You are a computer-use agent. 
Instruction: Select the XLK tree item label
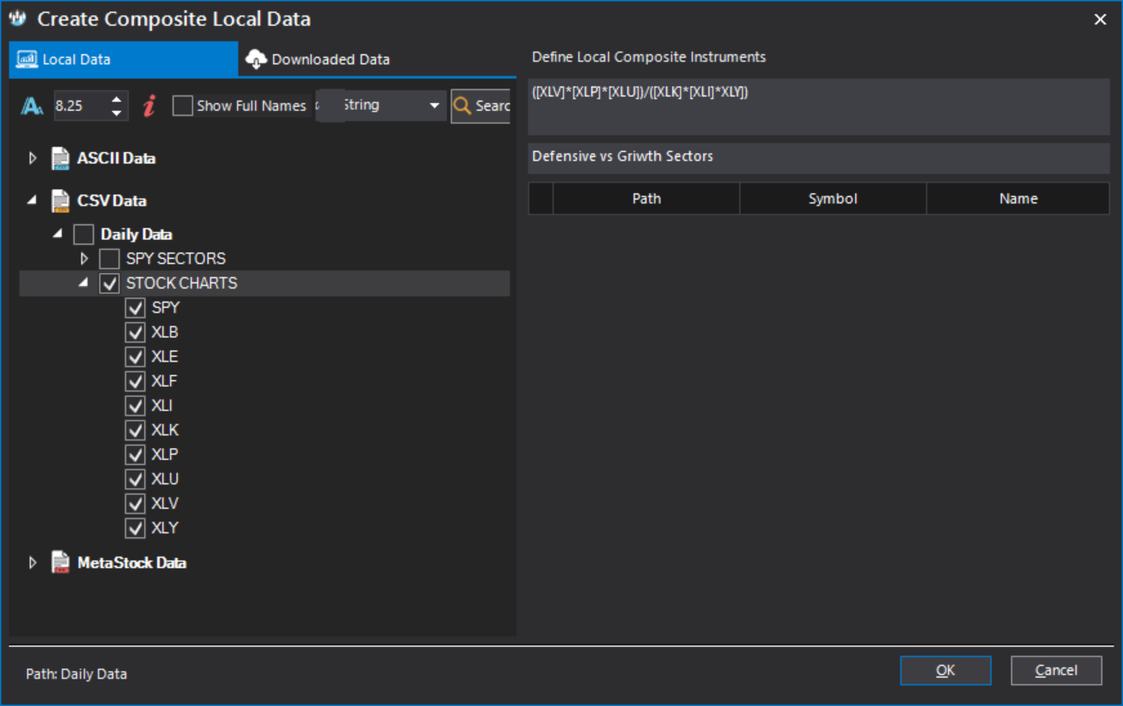[165, 430]
